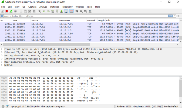Sort packets by the Protocol column
Viewport: 182px width, 108px height.
click(91, 20)
